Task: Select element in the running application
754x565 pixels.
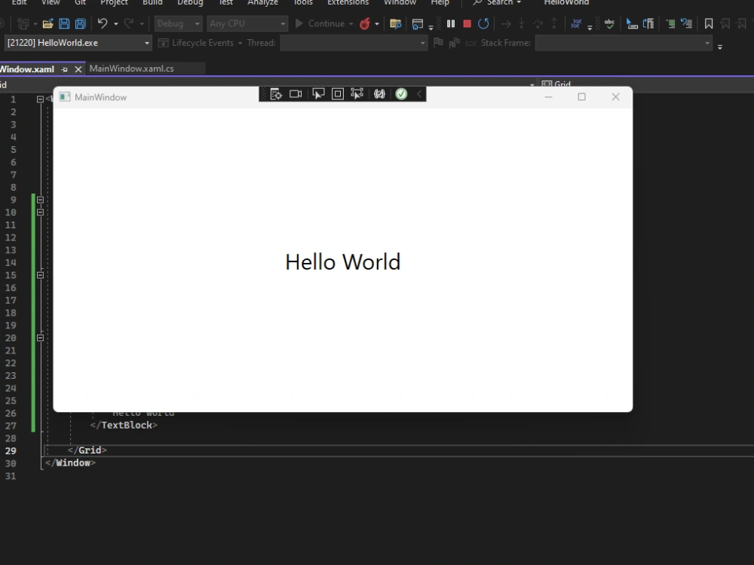Action: [x=318, y=93]
